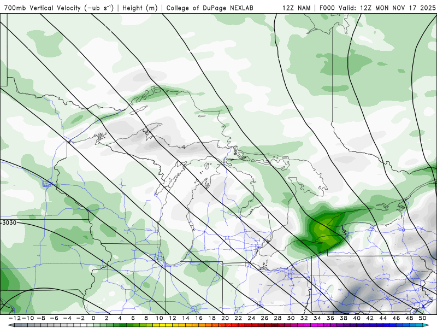The height and width of the screenshot is (328, 437).
Task: Click the 40 value on the color scale
Action: 357,318
